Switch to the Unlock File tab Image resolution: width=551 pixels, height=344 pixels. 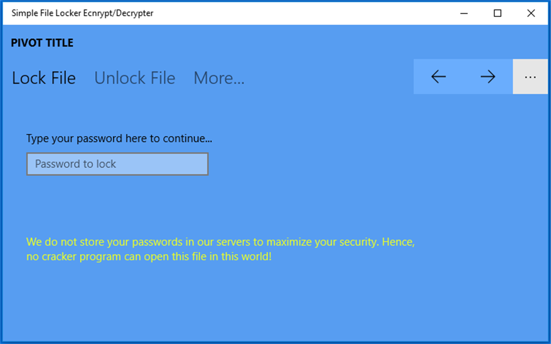point(135,78)
